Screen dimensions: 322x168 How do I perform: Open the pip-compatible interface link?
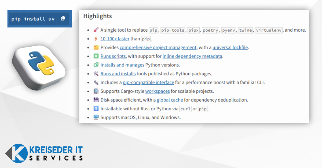pos(148,83)
